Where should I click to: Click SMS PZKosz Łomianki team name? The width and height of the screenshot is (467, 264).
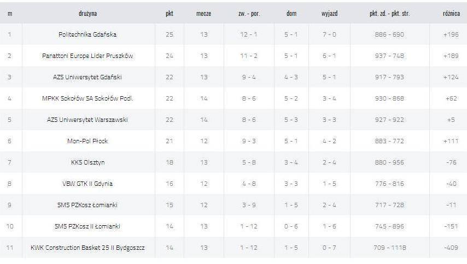tap(87, 205)
